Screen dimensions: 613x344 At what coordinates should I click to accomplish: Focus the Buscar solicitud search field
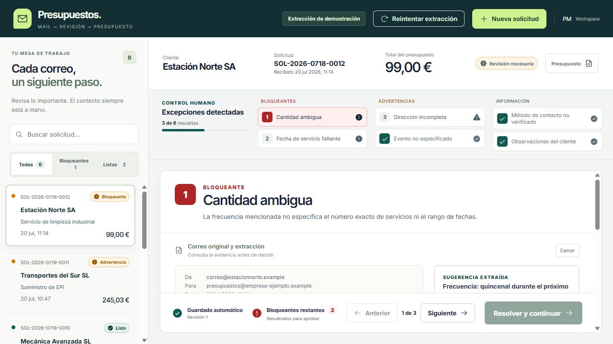point(74,135)
